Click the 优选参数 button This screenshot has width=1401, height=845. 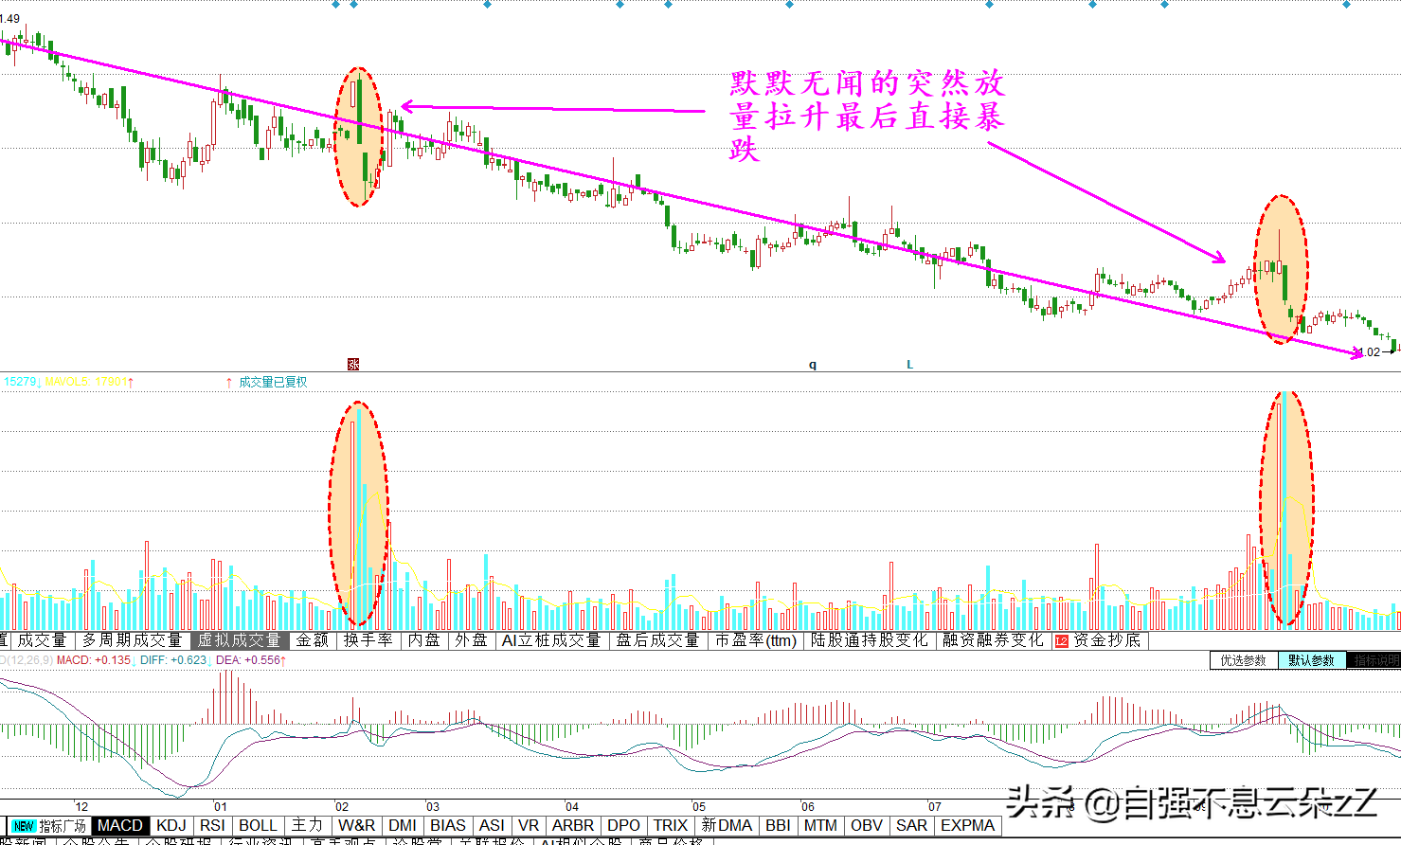click(x=1244, y=660)
